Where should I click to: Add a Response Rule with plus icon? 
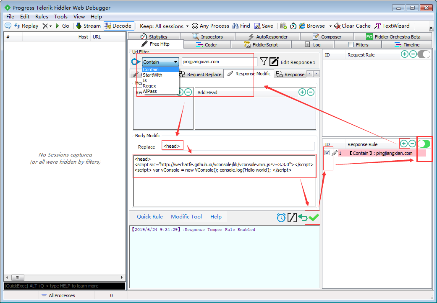pos(403,144)
